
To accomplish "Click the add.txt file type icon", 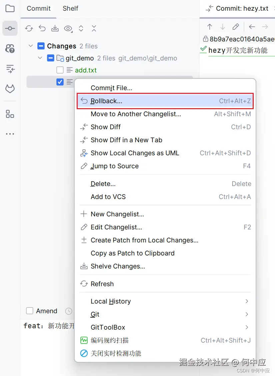I will click(x=70, y=70).
